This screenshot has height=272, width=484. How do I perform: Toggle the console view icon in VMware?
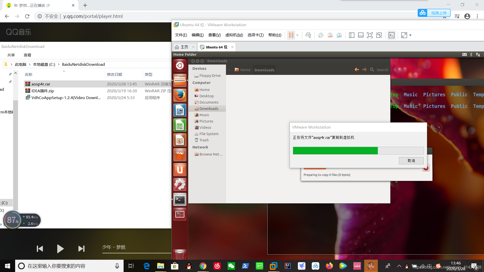[x=391, y=35]
